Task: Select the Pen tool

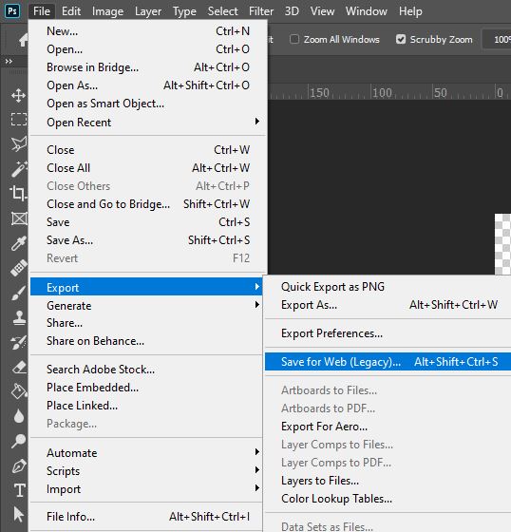Action: (19, 465)
